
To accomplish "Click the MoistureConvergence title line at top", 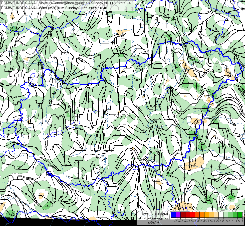I will click(x=67, y=3).
